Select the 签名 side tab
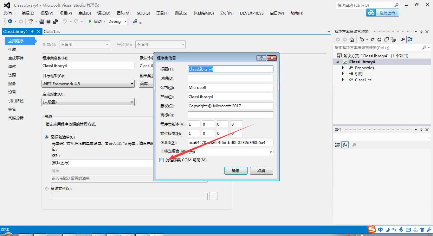 coord(12,109)
